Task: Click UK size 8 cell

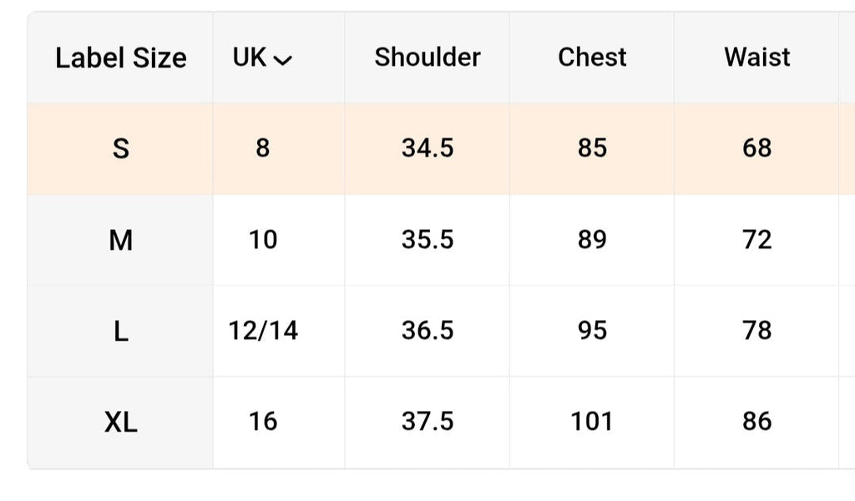Action: click(263, 148)
